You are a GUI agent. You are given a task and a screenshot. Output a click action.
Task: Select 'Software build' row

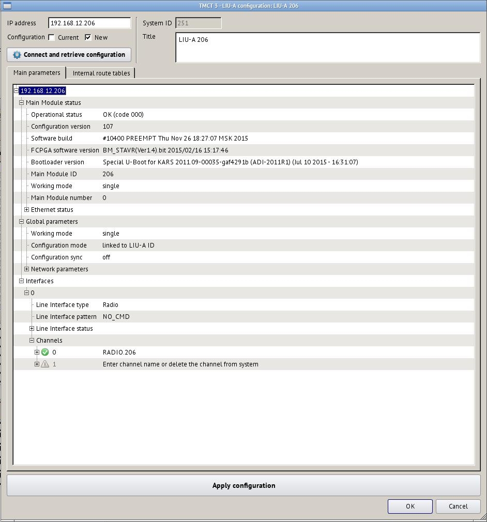click(244, 139)
